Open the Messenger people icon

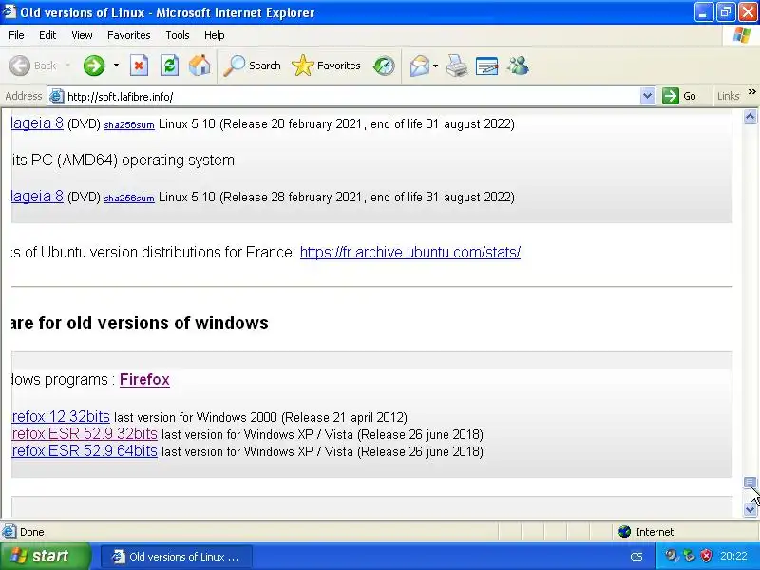point(518,66)
